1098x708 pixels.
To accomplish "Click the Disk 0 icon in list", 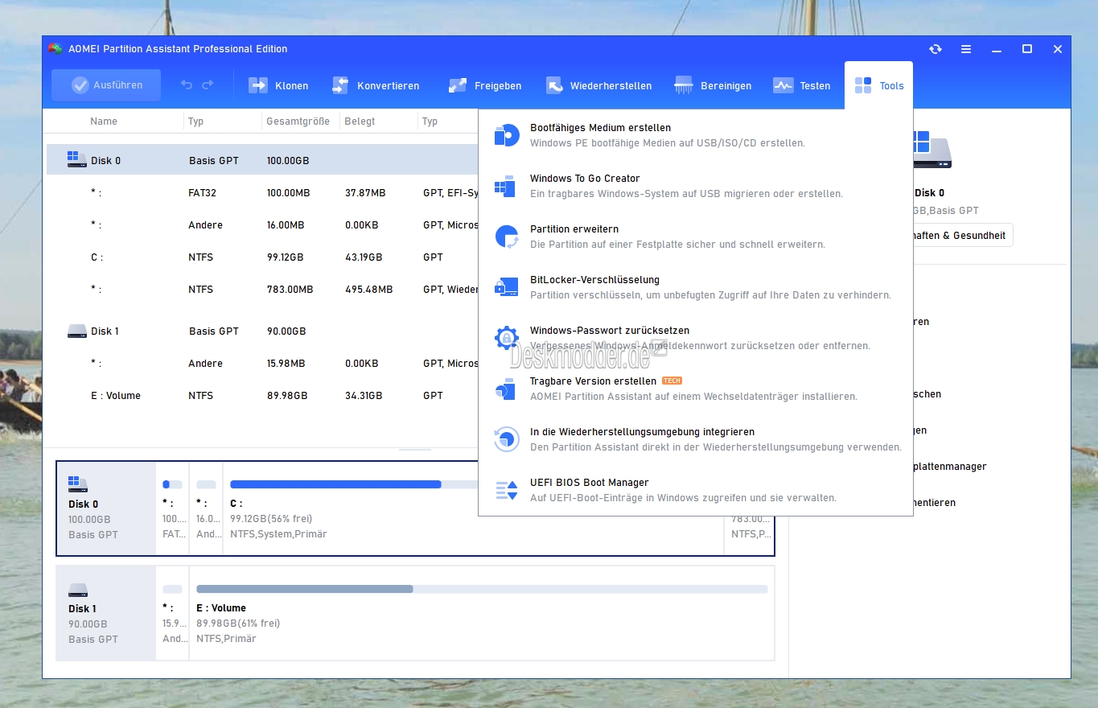I will pyautogui.click(x=76, y=159).
